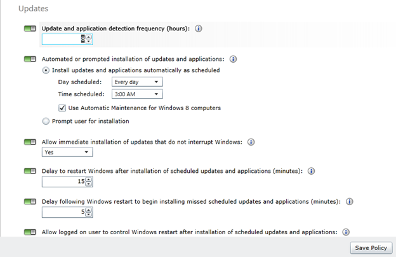396x257 pixels.
Task: Decrease restart delay minutes from 15
Action: pyautogui.click(x=89, y=184)
